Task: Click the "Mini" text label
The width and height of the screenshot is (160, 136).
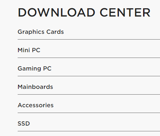Action: [x=24, y=50]
